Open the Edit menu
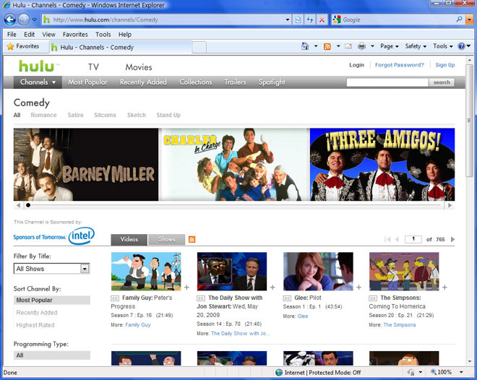The height and width of the screenshot is (380, 477). point(29,35)
